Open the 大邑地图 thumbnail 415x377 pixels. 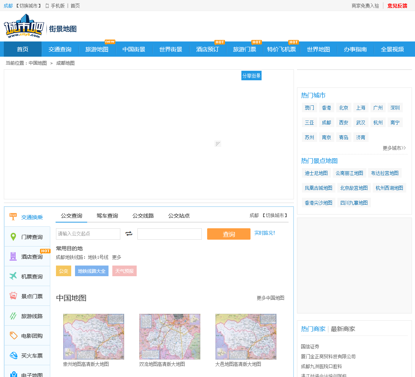click(246, 337)
